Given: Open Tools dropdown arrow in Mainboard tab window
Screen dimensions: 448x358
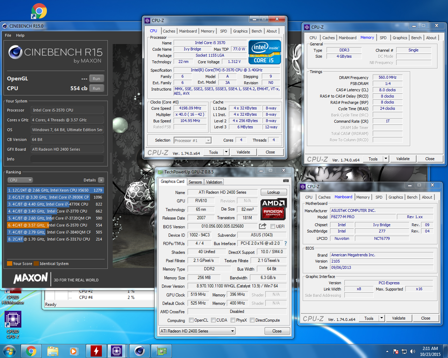Looking at the screenshot, I should 381,318.
